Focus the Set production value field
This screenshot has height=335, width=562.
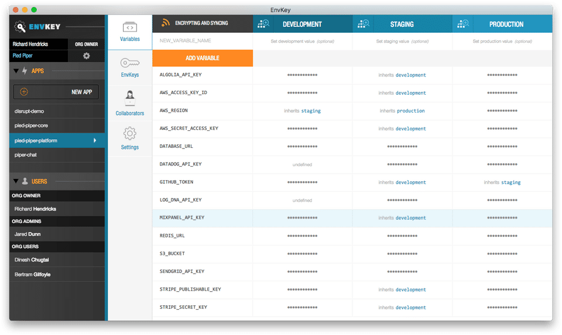pyautogui.click(x=502, y=41)
